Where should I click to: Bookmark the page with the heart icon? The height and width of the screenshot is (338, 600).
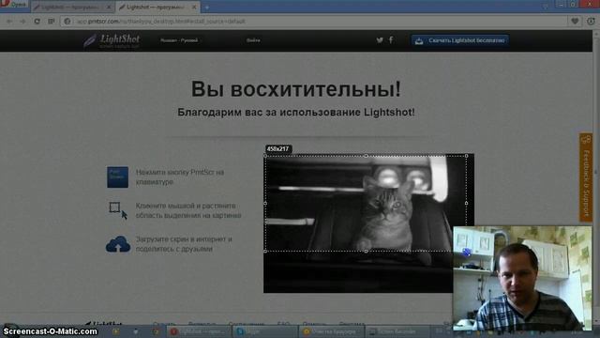(575, 21)
